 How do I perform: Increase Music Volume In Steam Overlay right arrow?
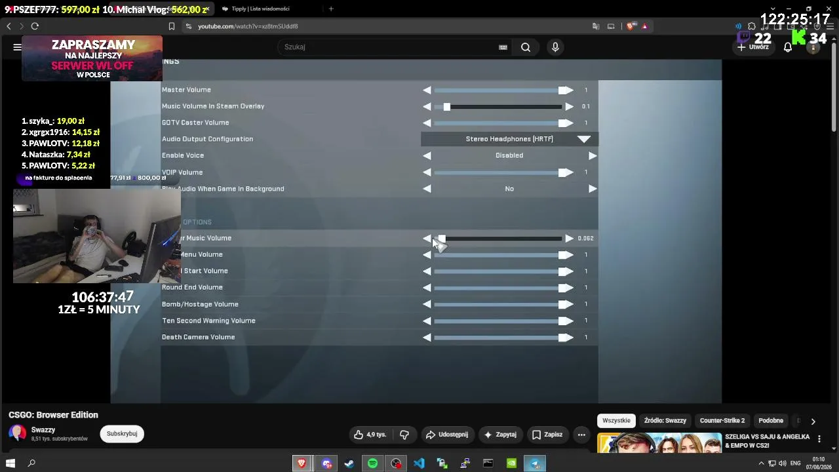click(570, 106)
